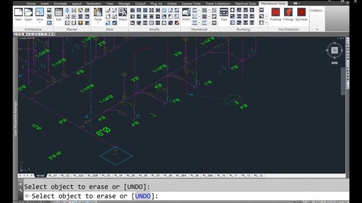Image resolution: width=362 pixels, height=203 pixels.
Task: Open layout tab PL_01
Action: click(53, 175)
